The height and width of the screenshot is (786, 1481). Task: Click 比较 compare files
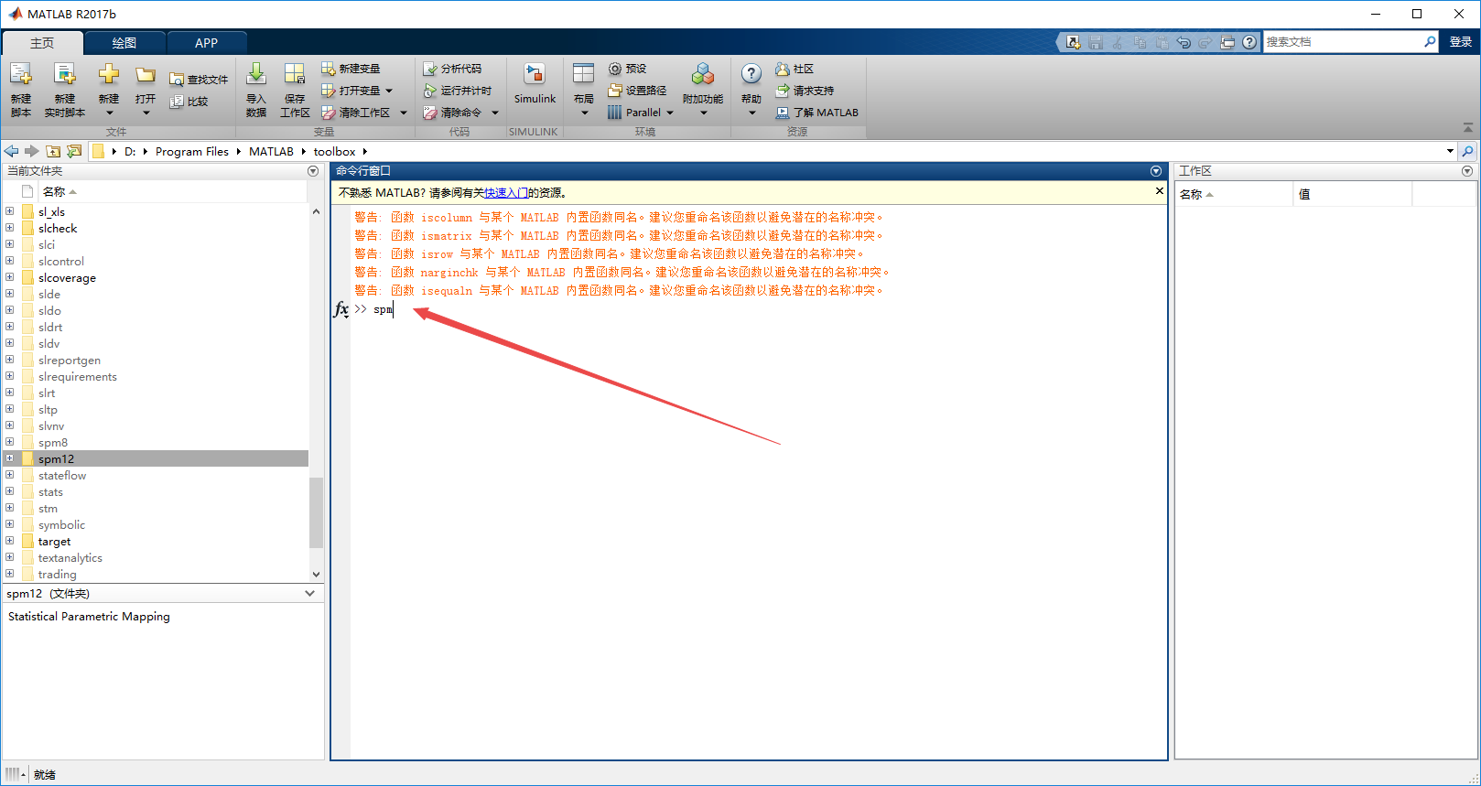click(189, 102)
